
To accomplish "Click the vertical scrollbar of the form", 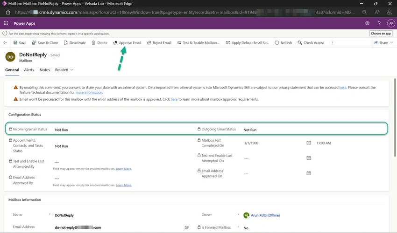I will click(x=395, y=117).
